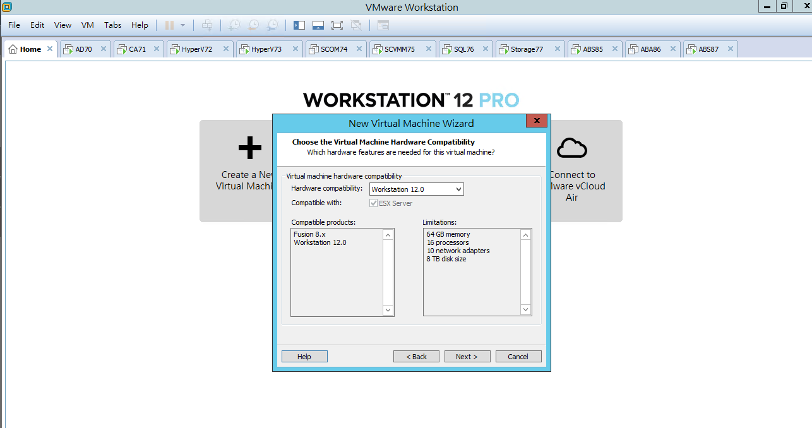This screenshot has width=812, height=428.
Task: Open the VM menu
Action: point(88,25)
